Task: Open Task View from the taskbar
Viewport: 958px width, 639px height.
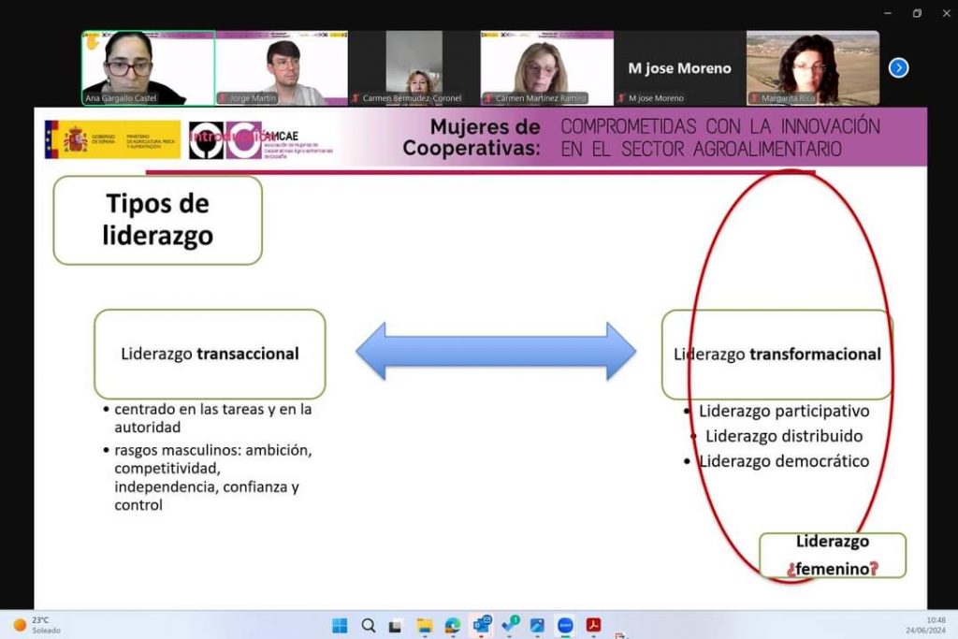Action: [x=396, y=625]
